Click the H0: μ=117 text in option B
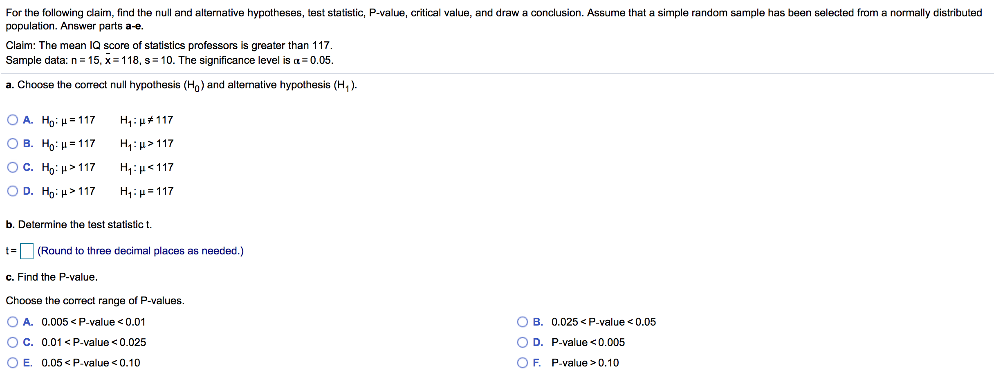994x382 pixels. 69,144
